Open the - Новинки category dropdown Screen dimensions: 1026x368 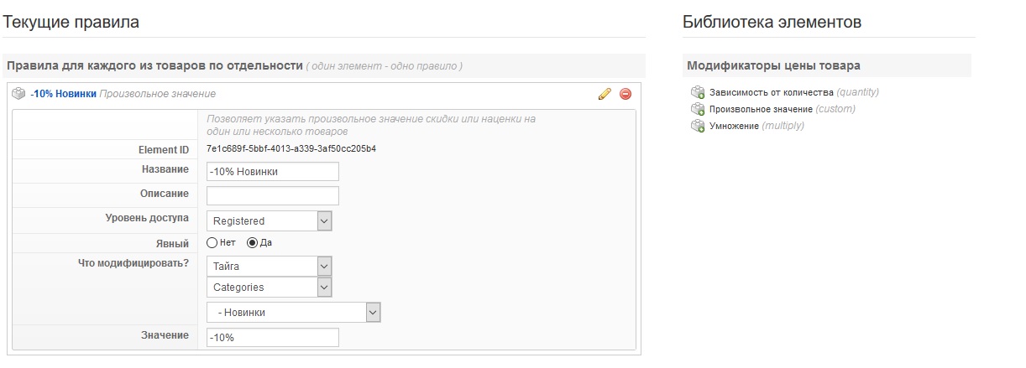(294, 312)
